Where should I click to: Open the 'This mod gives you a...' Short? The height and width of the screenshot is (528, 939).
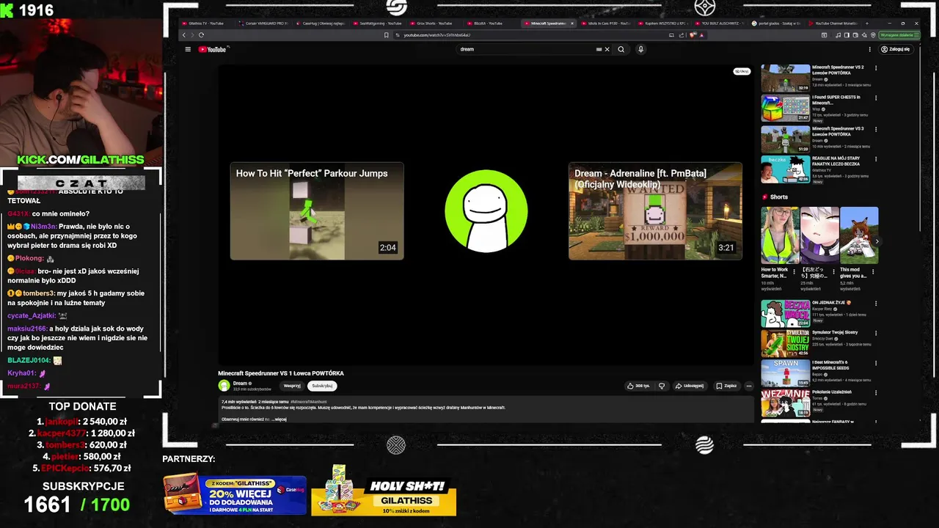coord(859,235)
